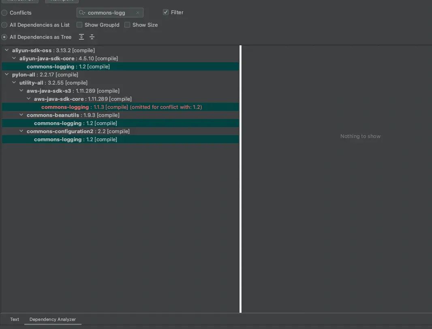Select commons-logging under aliyun-java-sdk-core

pyautogui.click(x=51, y=66)
